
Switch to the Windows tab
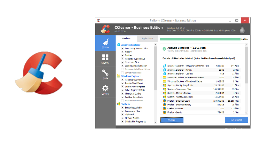click(126, 39)
